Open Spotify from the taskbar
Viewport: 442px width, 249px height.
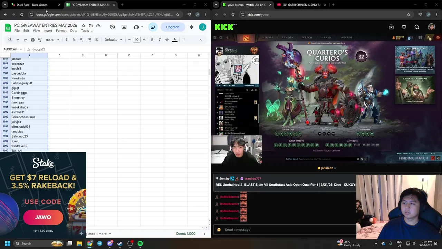coord(140,243)
